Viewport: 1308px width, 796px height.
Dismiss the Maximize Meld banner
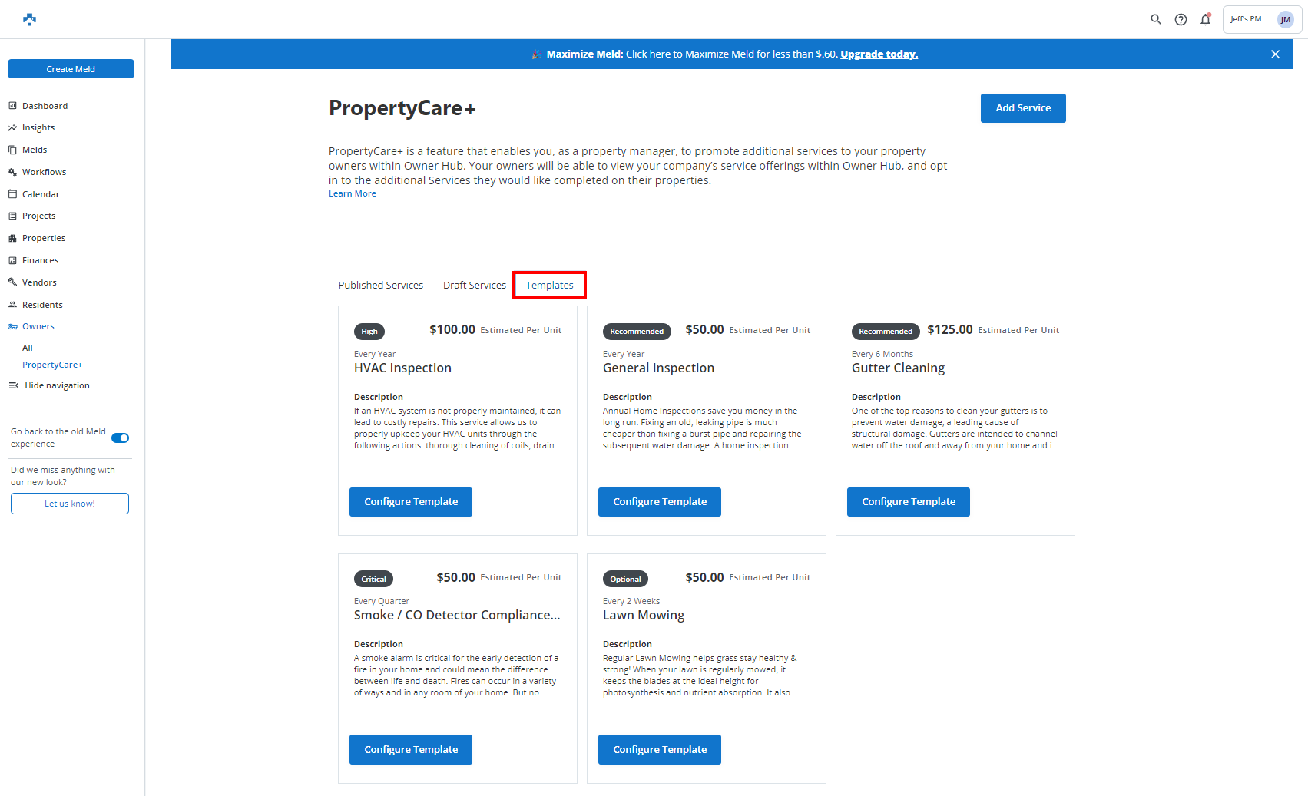1275,54
